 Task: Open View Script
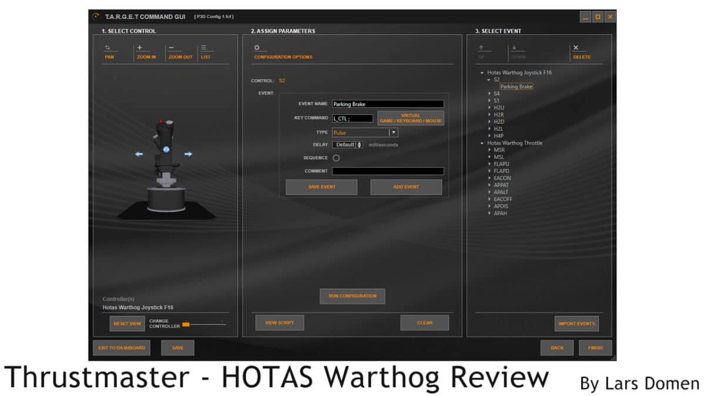pyautogui.click(x=279, y=322)
